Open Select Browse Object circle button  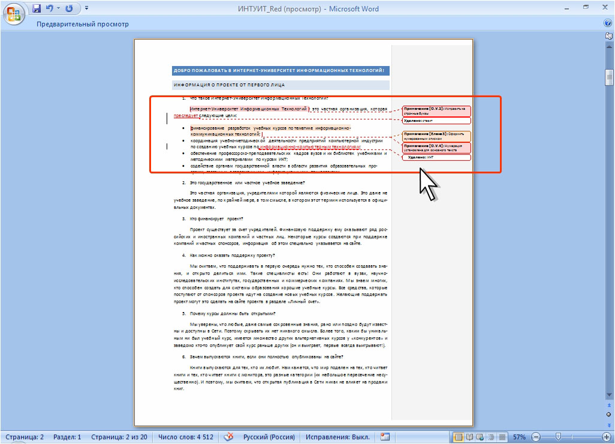pyautogui.click(x=609, y=415)
